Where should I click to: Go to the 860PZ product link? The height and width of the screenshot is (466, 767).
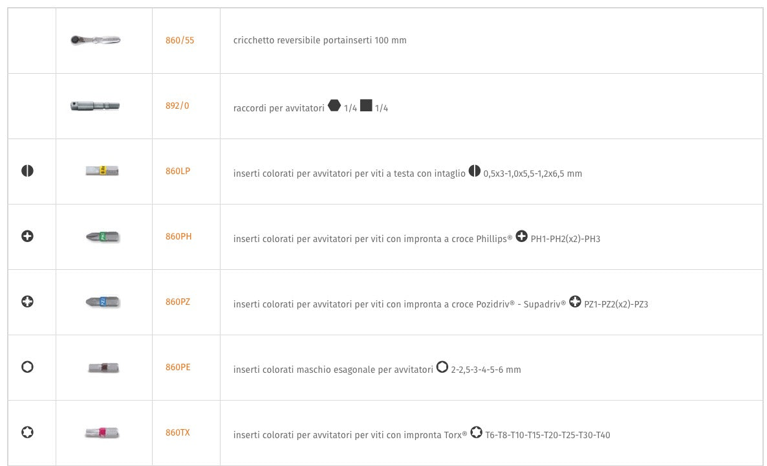[x=178, y=302]
